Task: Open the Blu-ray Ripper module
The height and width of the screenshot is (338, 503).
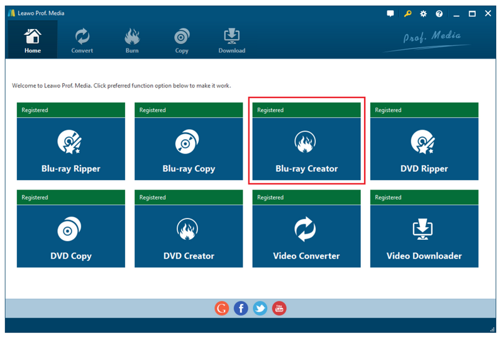Action: [x=70, y=149]
